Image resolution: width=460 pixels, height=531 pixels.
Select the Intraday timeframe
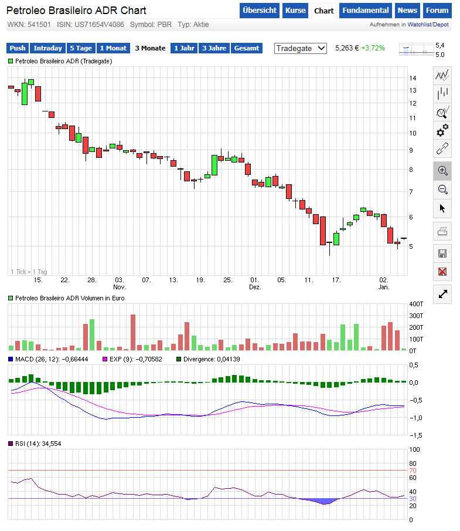[47, 48]
